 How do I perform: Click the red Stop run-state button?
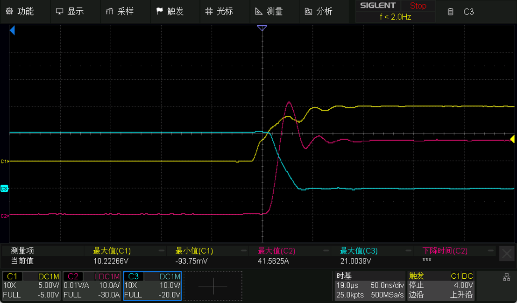tap(418, 6)
